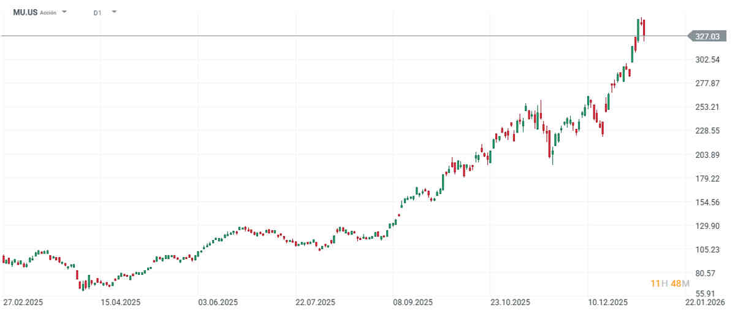Click the 15.04.2025 date on time axis
Image resolution: width=735 pixels, height=313 pixels.
120,302
